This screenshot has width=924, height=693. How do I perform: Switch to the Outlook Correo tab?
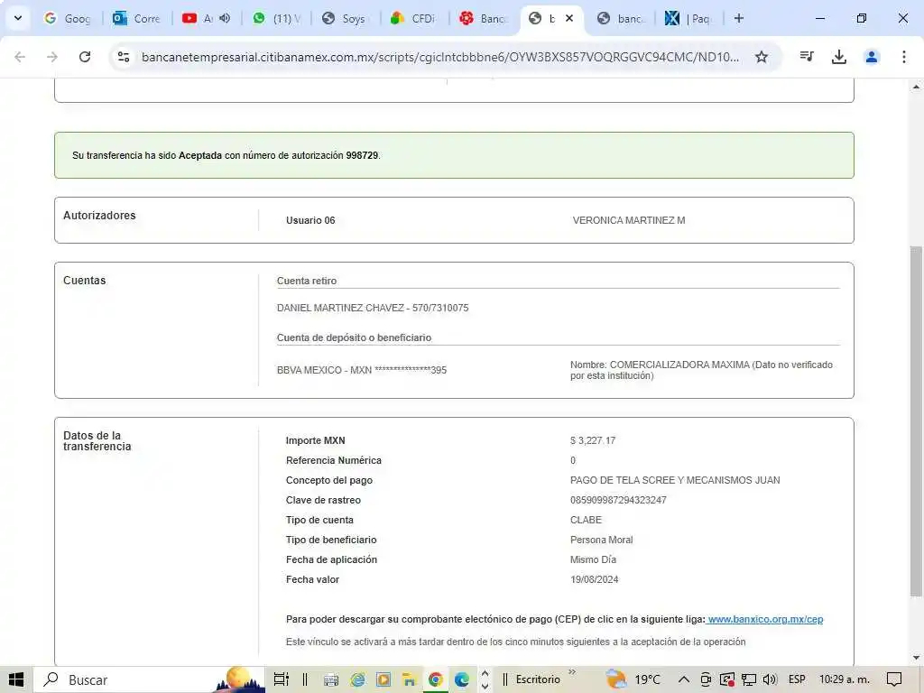pyautogui.click(x=137, y=18)
